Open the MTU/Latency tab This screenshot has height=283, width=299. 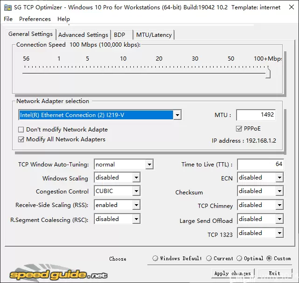[154, 35]
